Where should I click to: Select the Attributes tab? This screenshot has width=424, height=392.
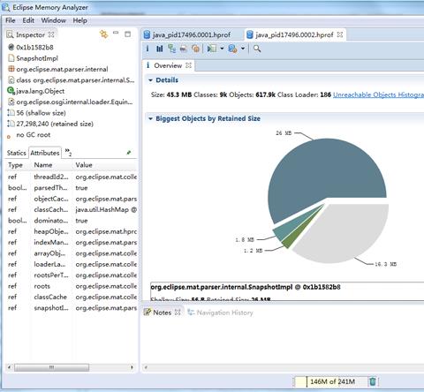45,153
